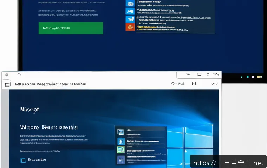
Task: Open the monitor icon in the front window panel
Action: (x=121, y=132)
